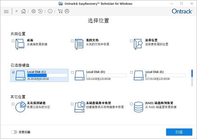Click the 117.01GB无120.00GB text
This screenshot has width=197, height=139.
(x=158, y=79)
